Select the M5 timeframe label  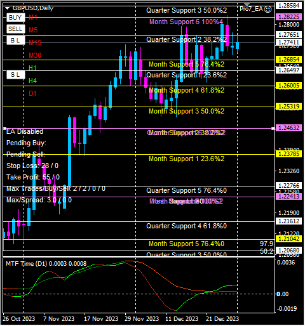[33, 30]
